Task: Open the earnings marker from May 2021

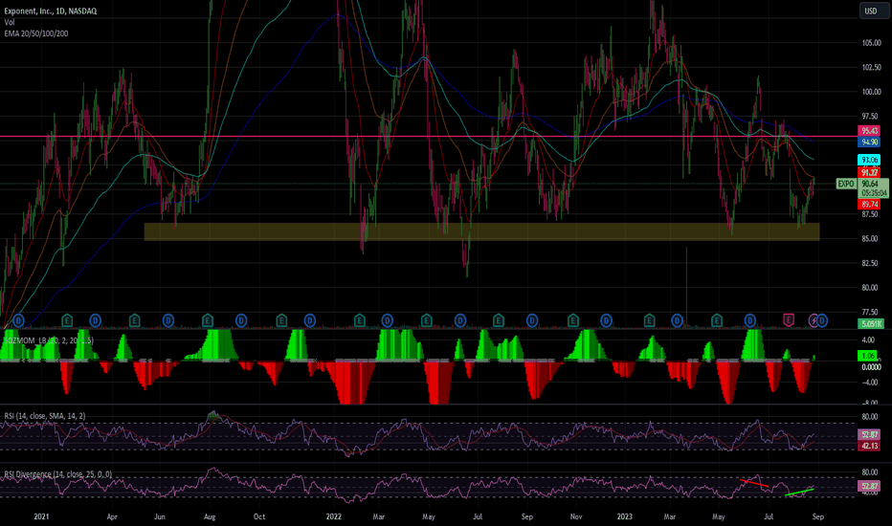Action: tap(134, 320)
